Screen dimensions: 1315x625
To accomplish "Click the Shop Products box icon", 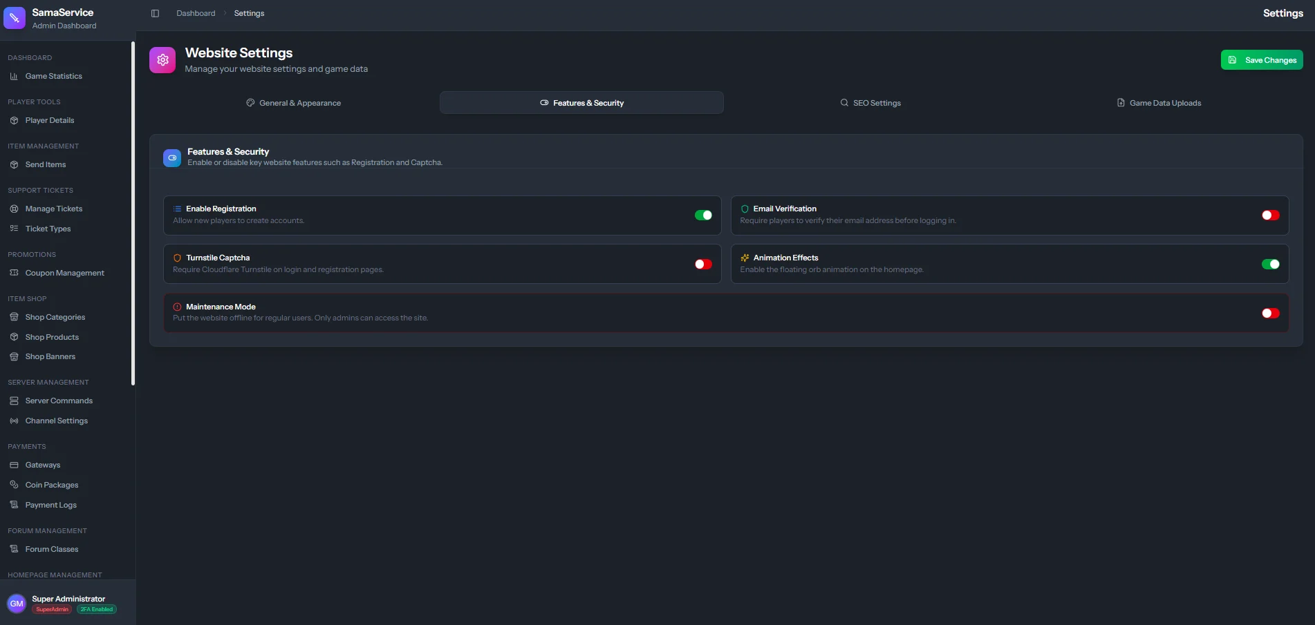I will (14, 337).
